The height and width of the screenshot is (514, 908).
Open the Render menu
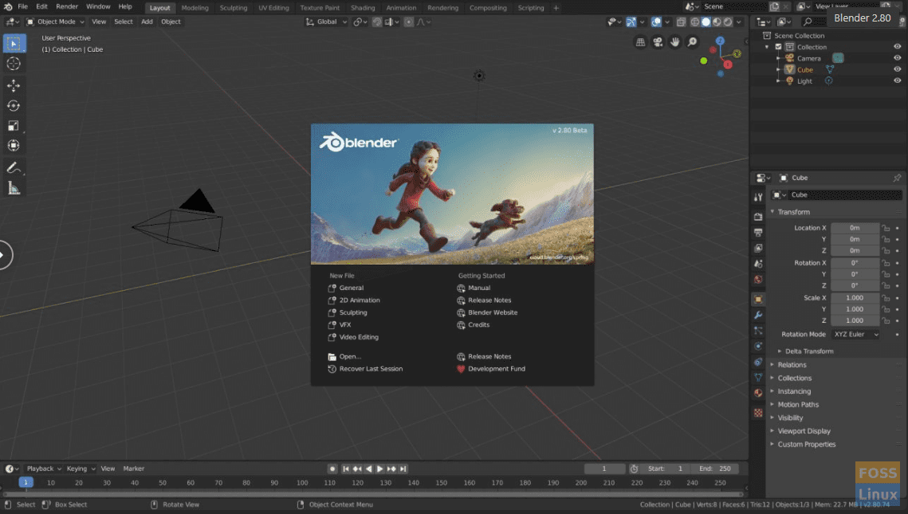(x=67, y=7)
